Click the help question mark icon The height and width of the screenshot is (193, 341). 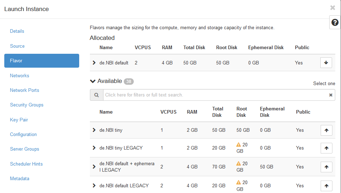click(x=335, y=22)
